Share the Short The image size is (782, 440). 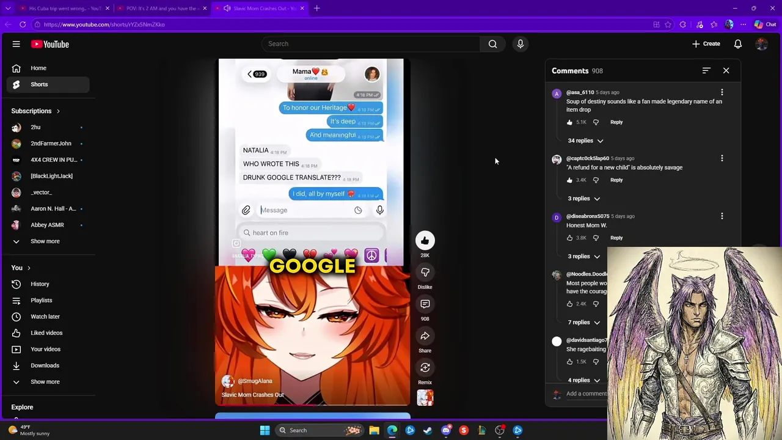[x=425, y=336]
